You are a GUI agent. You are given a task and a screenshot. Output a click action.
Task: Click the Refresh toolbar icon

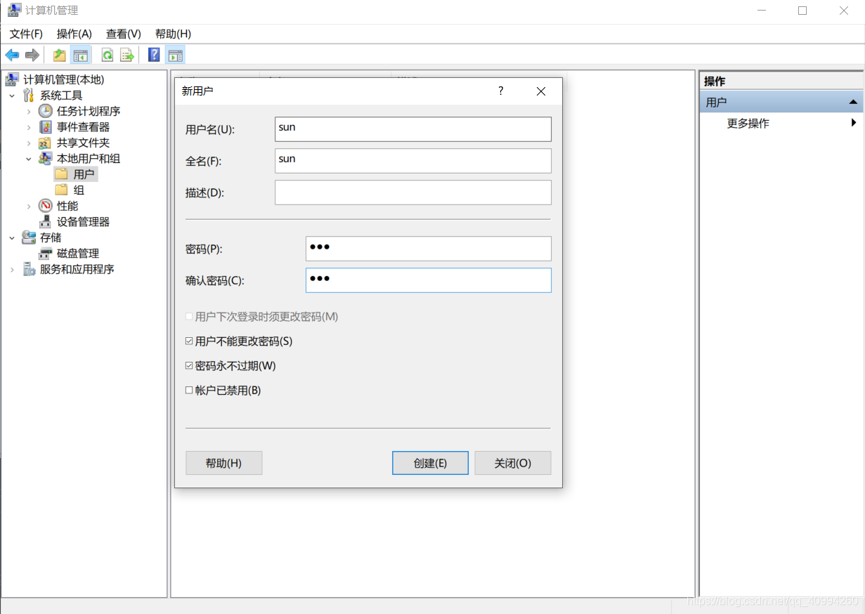click(108, 55)
